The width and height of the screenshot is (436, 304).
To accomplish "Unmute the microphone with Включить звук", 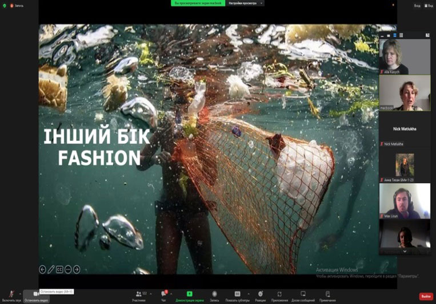I will click(11, 297).
